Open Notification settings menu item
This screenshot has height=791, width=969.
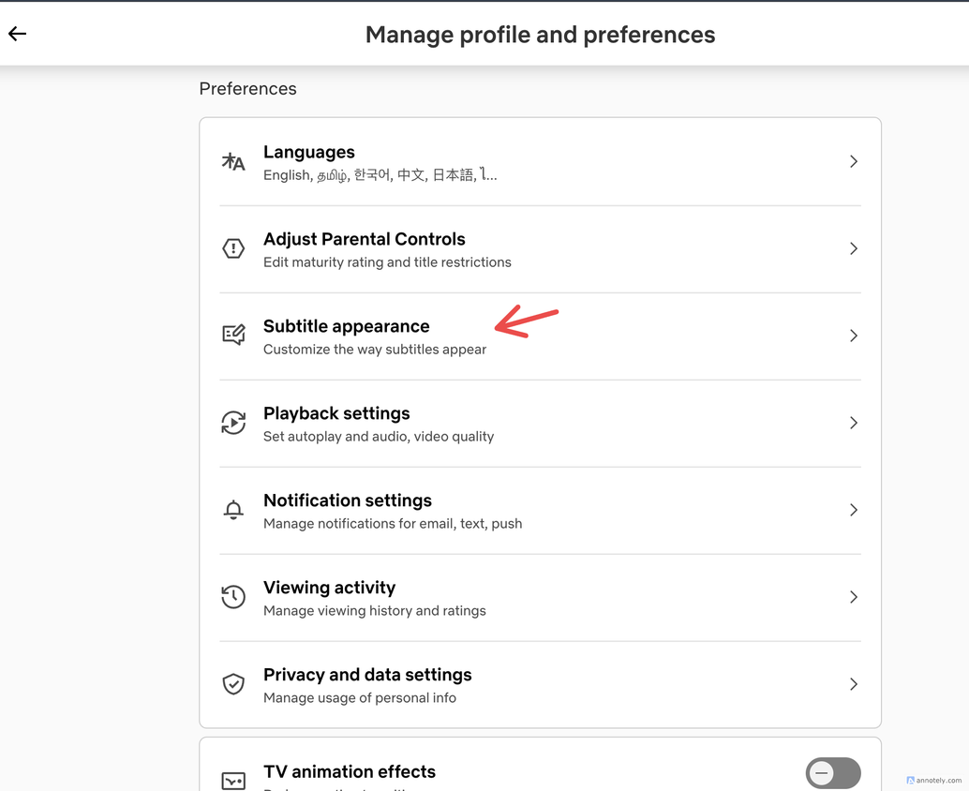[x=540, y=511]
